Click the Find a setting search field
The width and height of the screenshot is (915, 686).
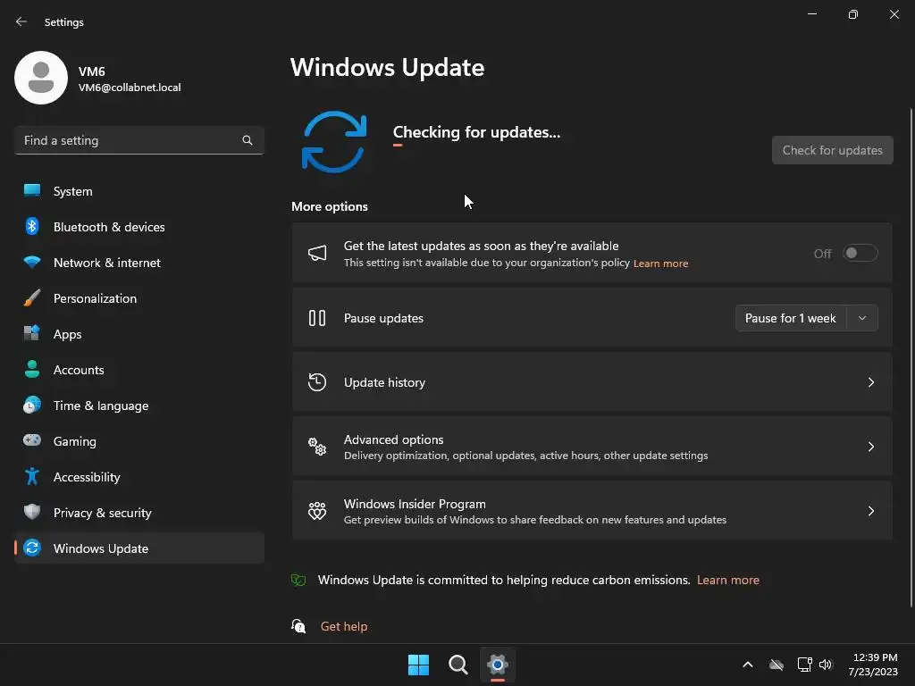click(x=139, y=140)
